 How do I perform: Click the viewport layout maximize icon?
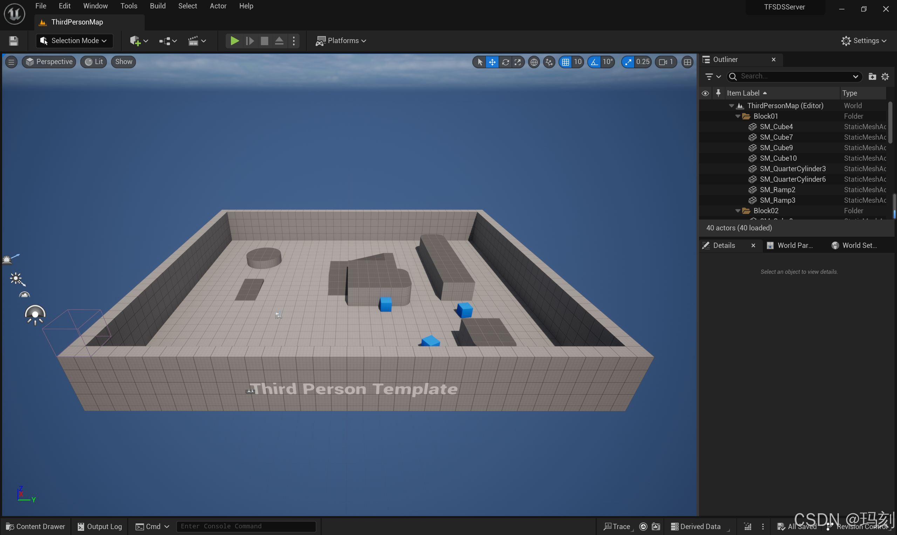687,62
